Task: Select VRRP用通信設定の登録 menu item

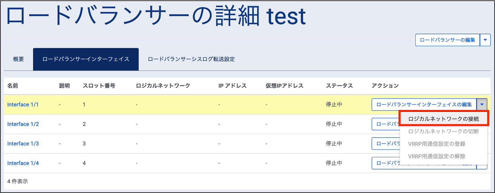Action: tap(437, 144)
